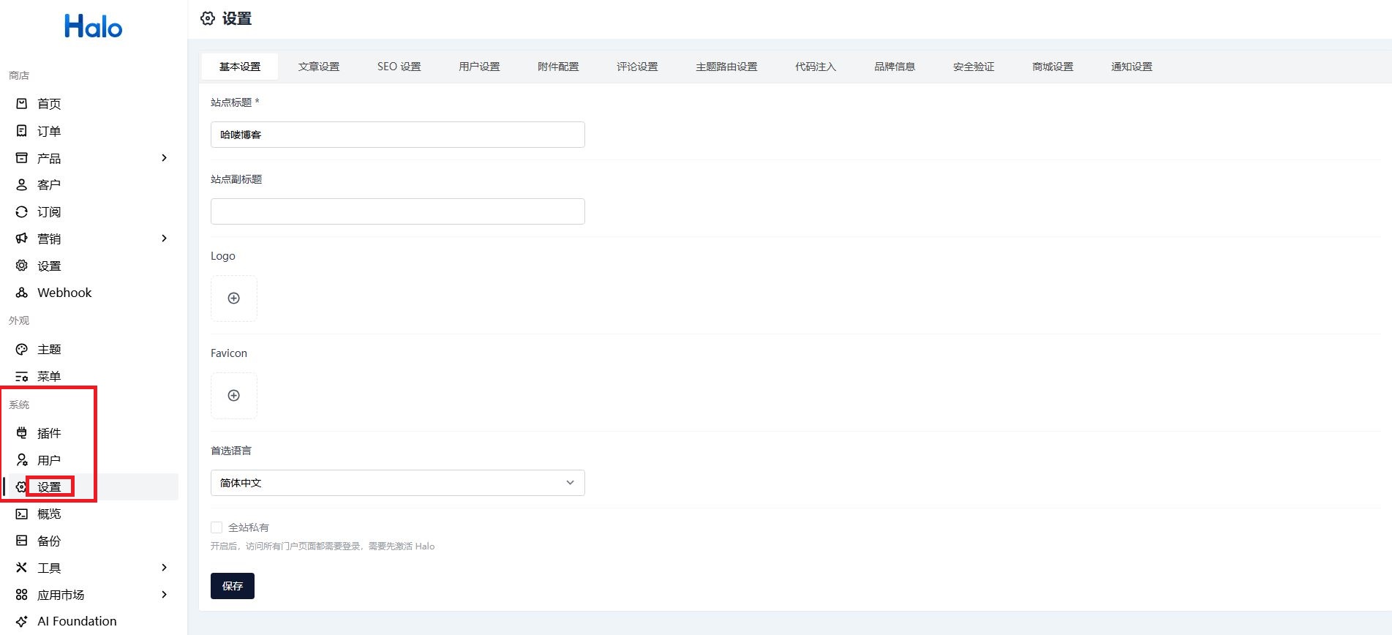Screen dimensions: 1392x635
Task: Open the 首选语言 language dropdown
Action: pyautogui.click(x=398, y=483)
